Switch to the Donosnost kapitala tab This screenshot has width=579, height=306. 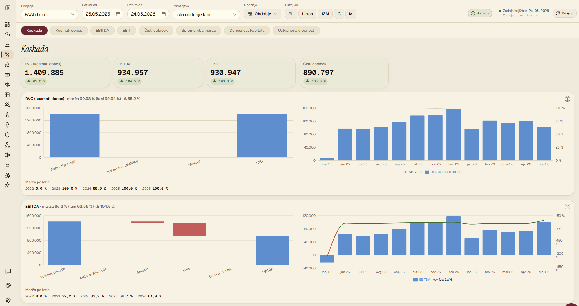pyautogui.click(x=247, y=31)
